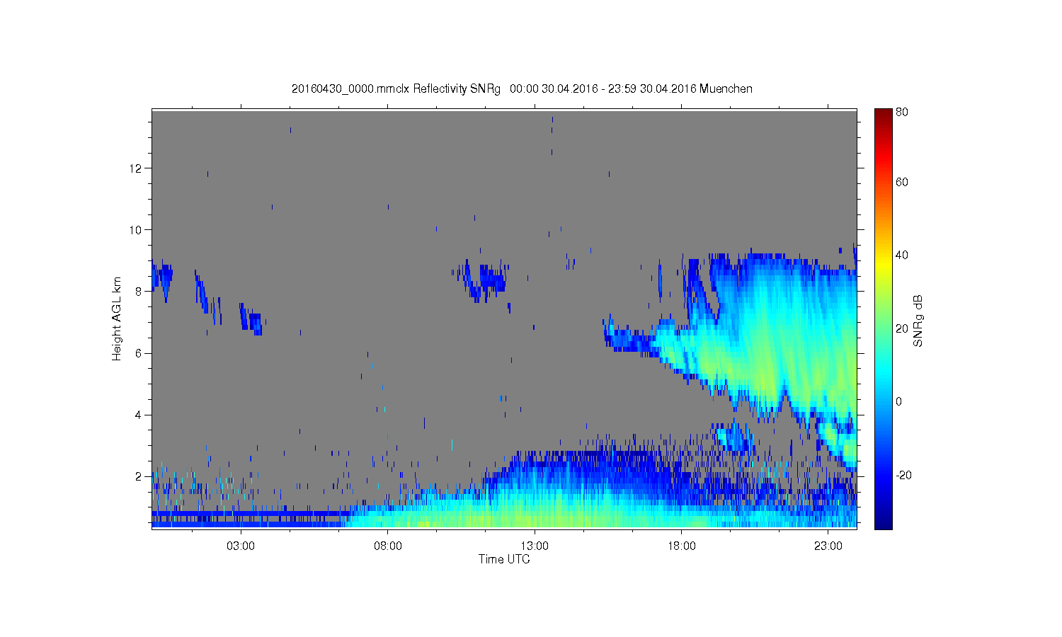This screenshot has width=1062, height=637.
Task: Click the colorbar value label 40
Action: (x=902, y=256)
